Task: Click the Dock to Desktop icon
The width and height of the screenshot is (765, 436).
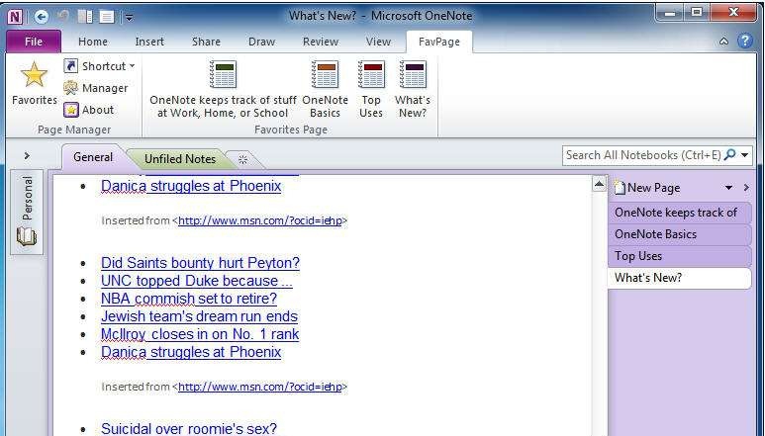Action: point(85,17)
